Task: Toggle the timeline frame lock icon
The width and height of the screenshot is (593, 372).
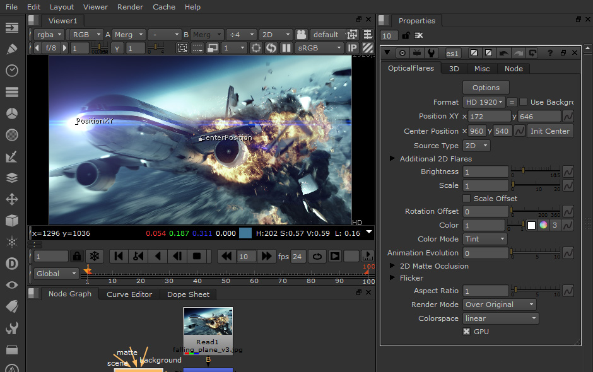Action: (77, 257)
